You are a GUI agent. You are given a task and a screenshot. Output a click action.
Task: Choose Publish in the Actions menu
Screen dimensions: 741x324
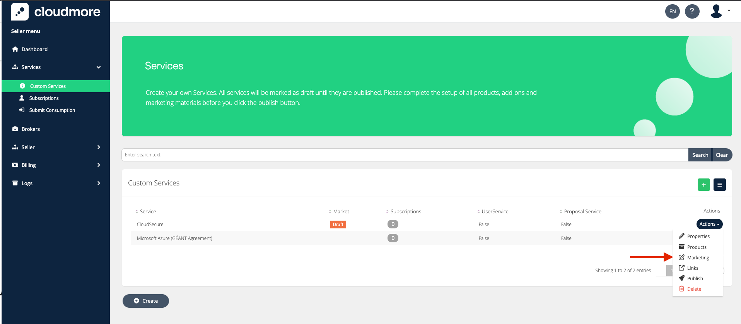click(695, 278)
